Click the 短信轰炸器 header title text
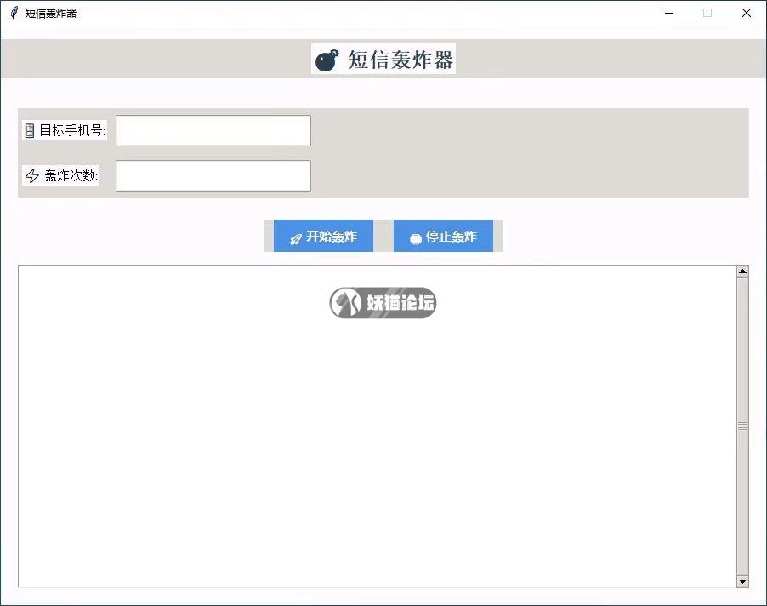767x606 pixels. (x=401, y=60)
